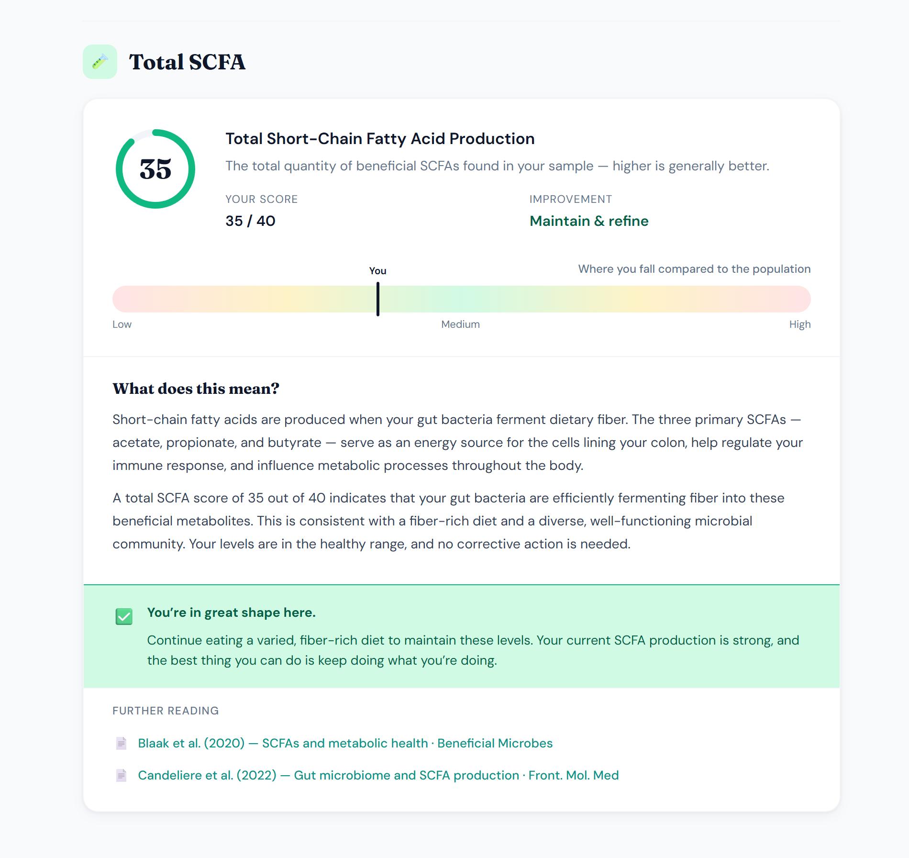Click the 'What does this mean?' heading
909x858 pixels.
[x=196, y=389]
